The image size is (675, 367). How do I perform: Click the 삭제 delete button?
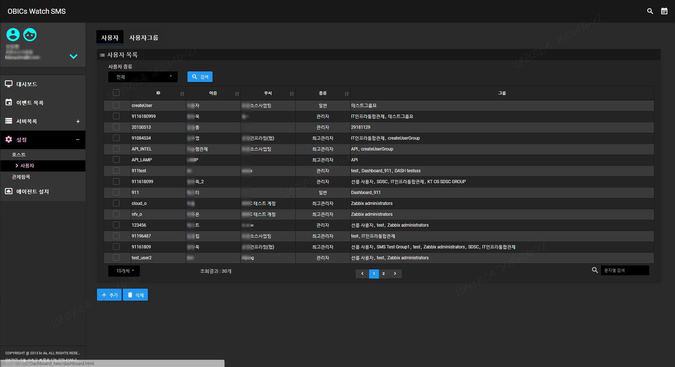[x=136, y=295]
